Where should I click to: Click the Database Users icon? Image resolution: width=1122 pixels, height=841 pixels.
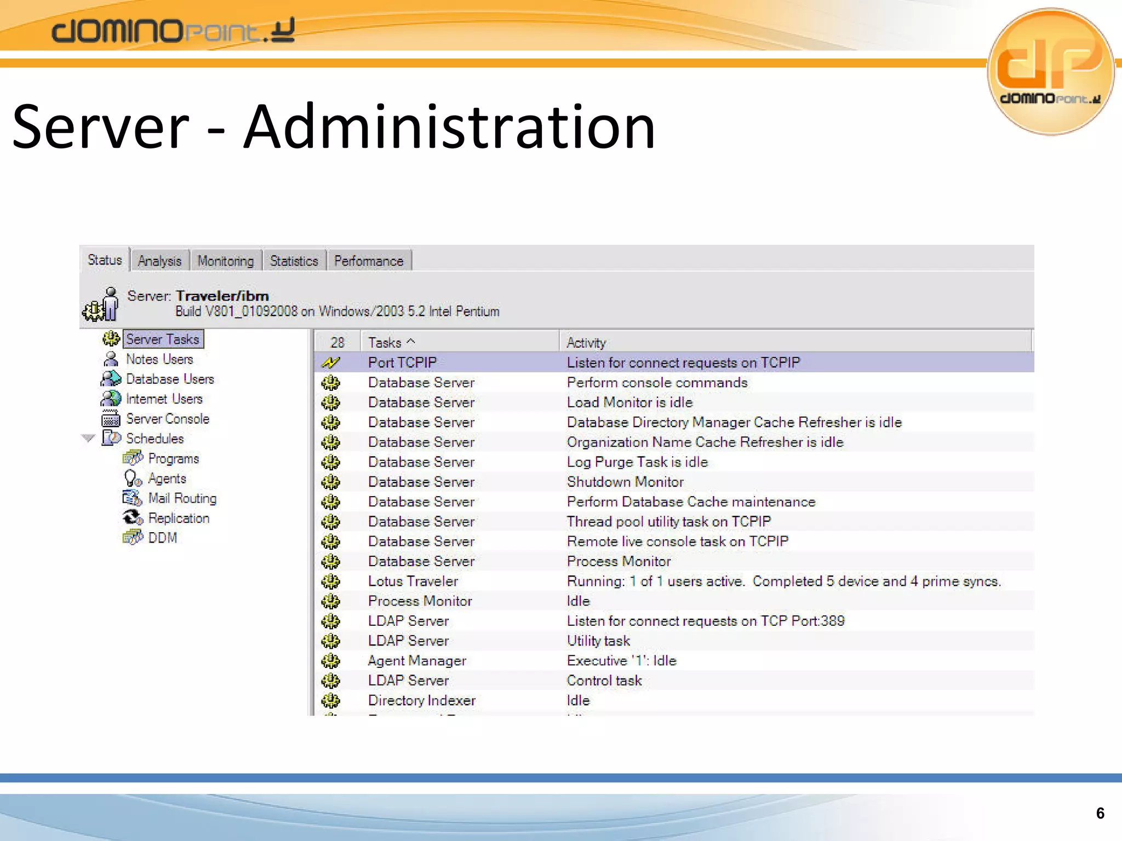(111, 379)
